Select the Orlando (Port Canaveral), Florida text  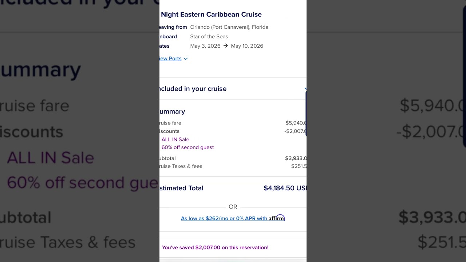[229, 27]
